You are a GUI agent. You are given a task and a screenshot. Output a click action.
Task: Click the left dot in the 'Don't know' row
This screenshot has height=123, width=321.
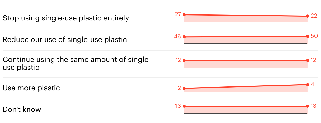184,106
